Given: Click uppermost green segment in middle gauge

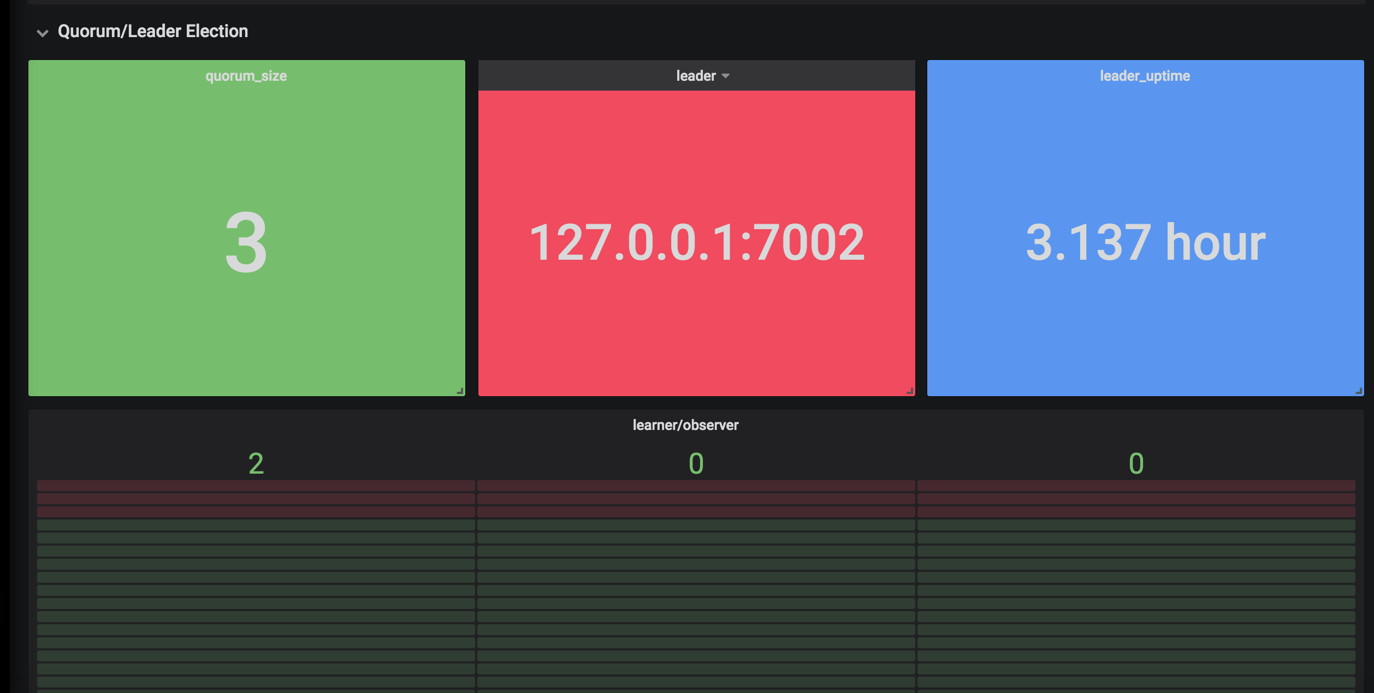Looking at the screenshot, I should click(x=696, y=525).
